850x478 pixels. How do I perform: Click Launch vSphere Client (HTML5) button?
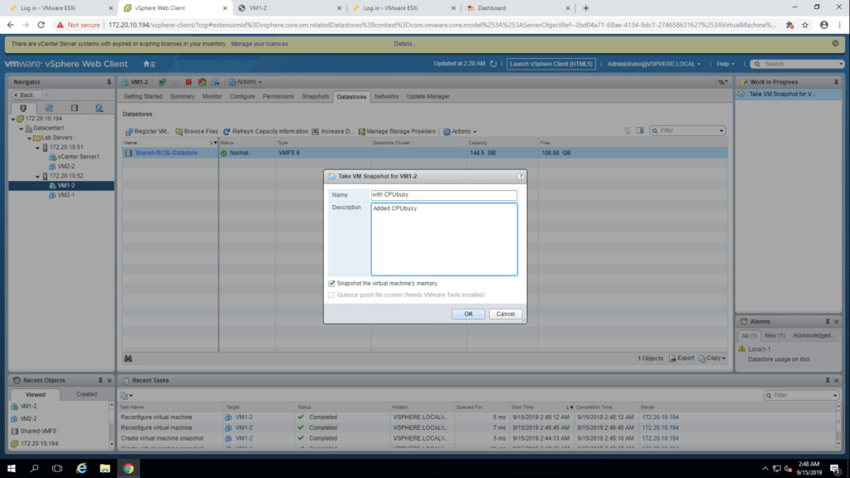(x=551, y=64)
